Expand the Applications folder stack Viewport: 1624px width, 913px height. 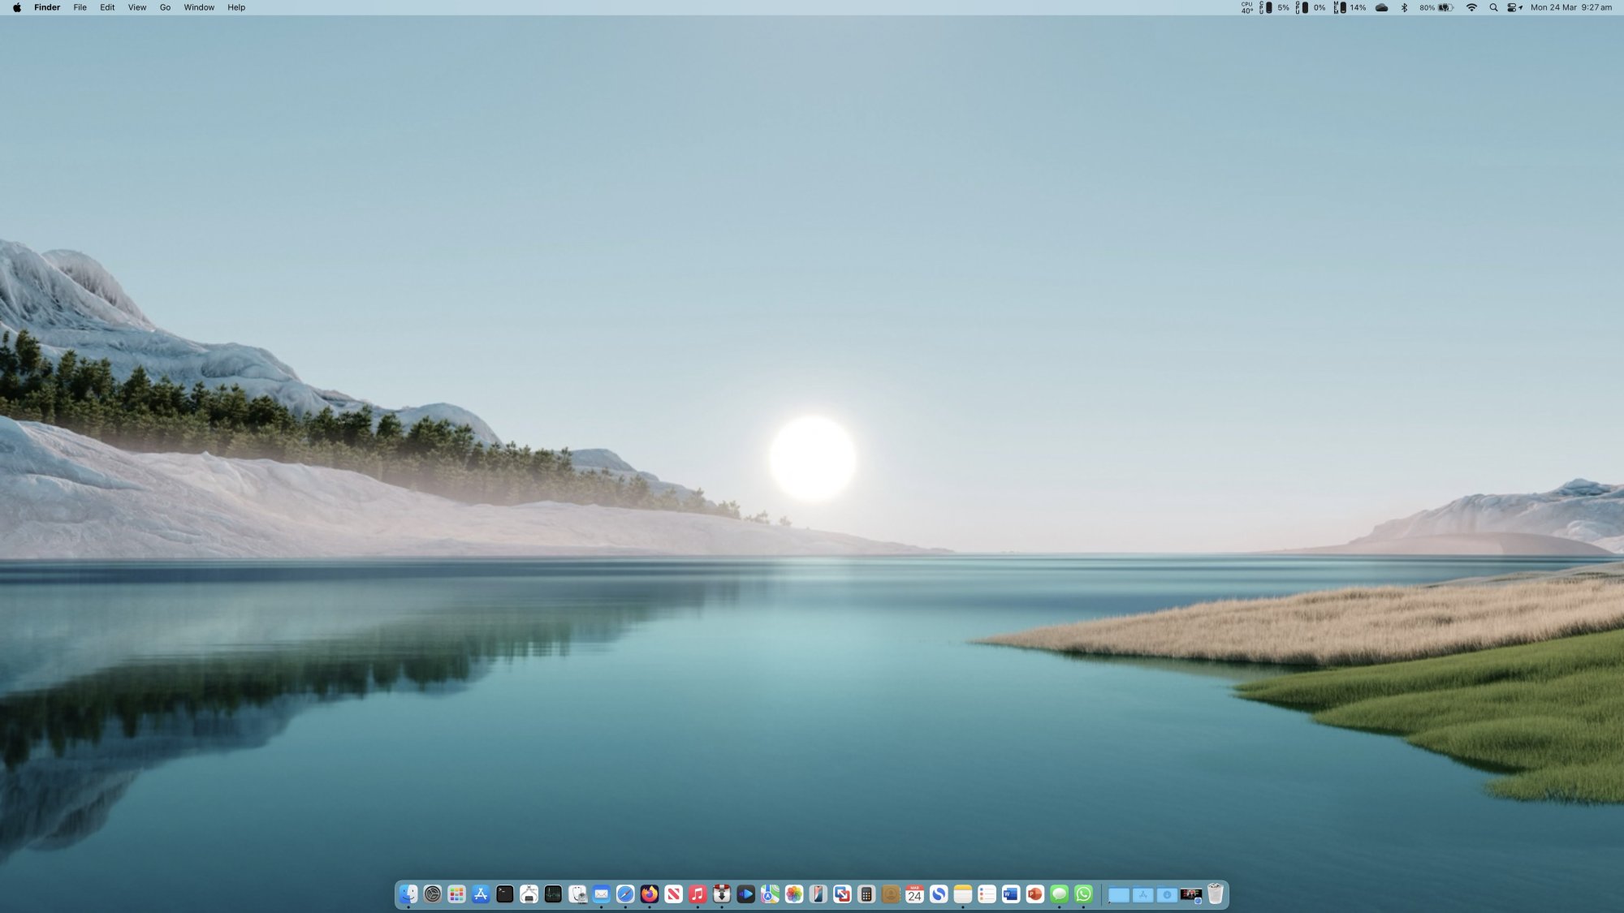coord(1142,894)
